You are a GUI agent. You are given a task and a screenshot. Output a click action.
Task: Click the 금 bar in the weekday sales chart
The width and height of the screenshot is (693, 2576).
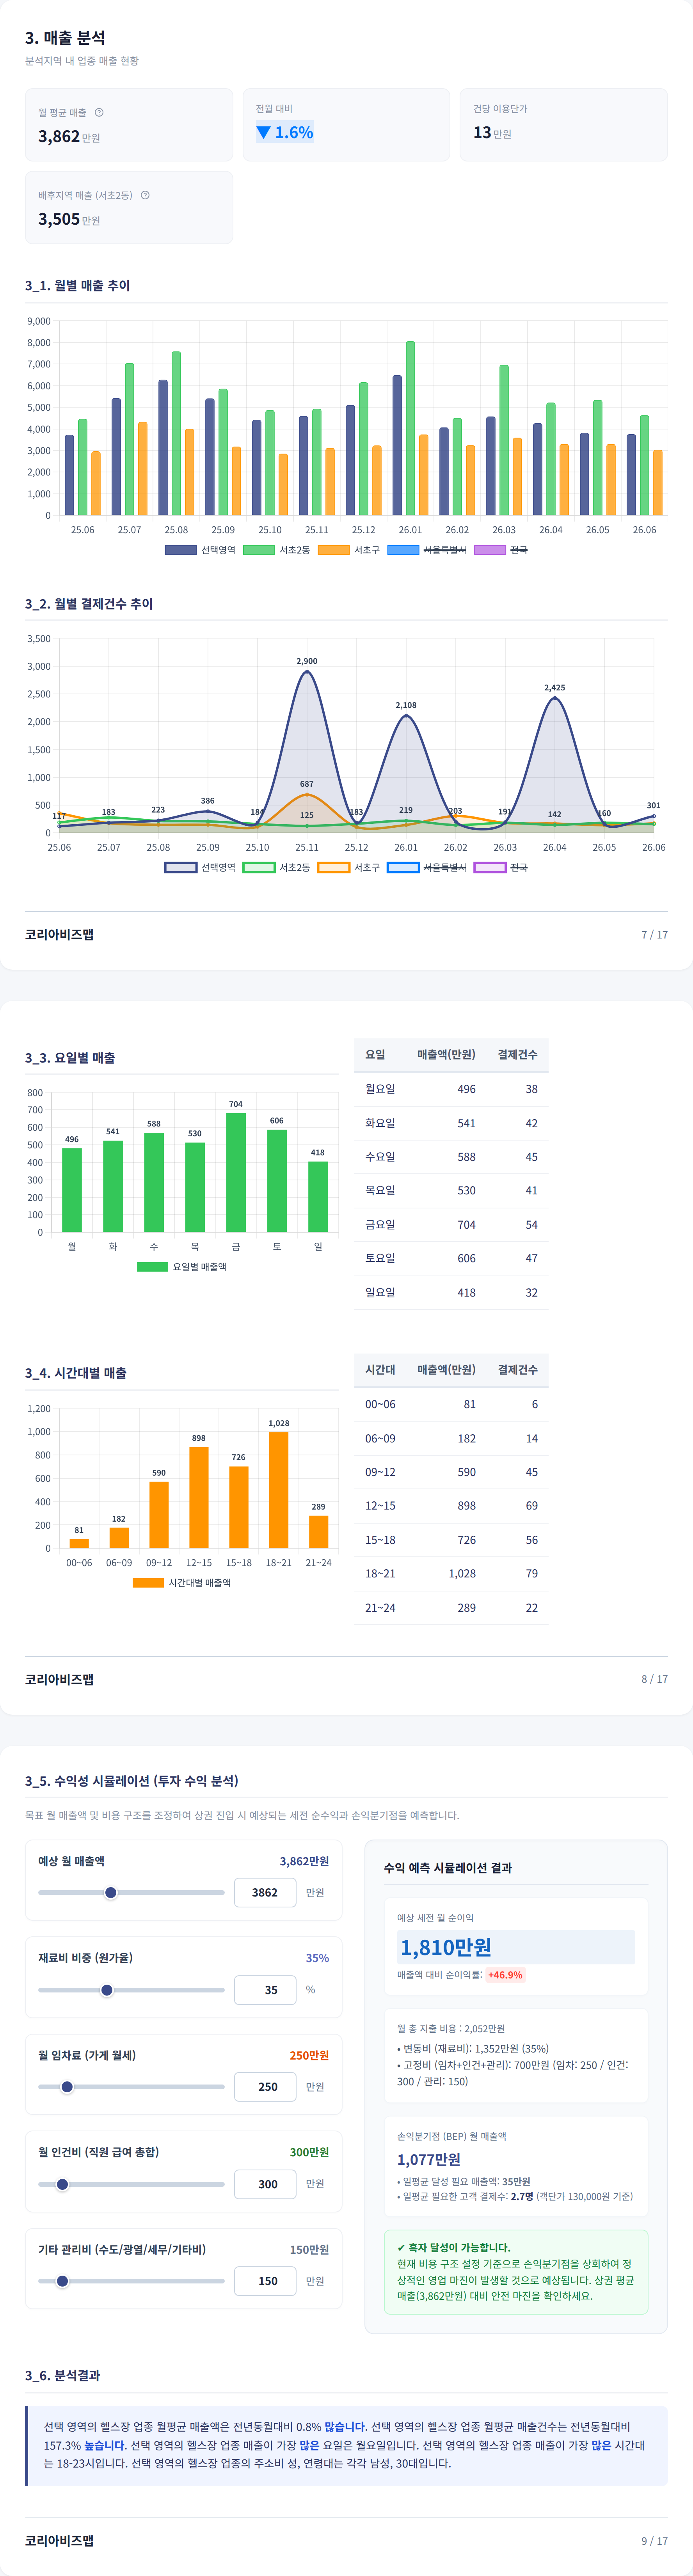pos(236,1172)
